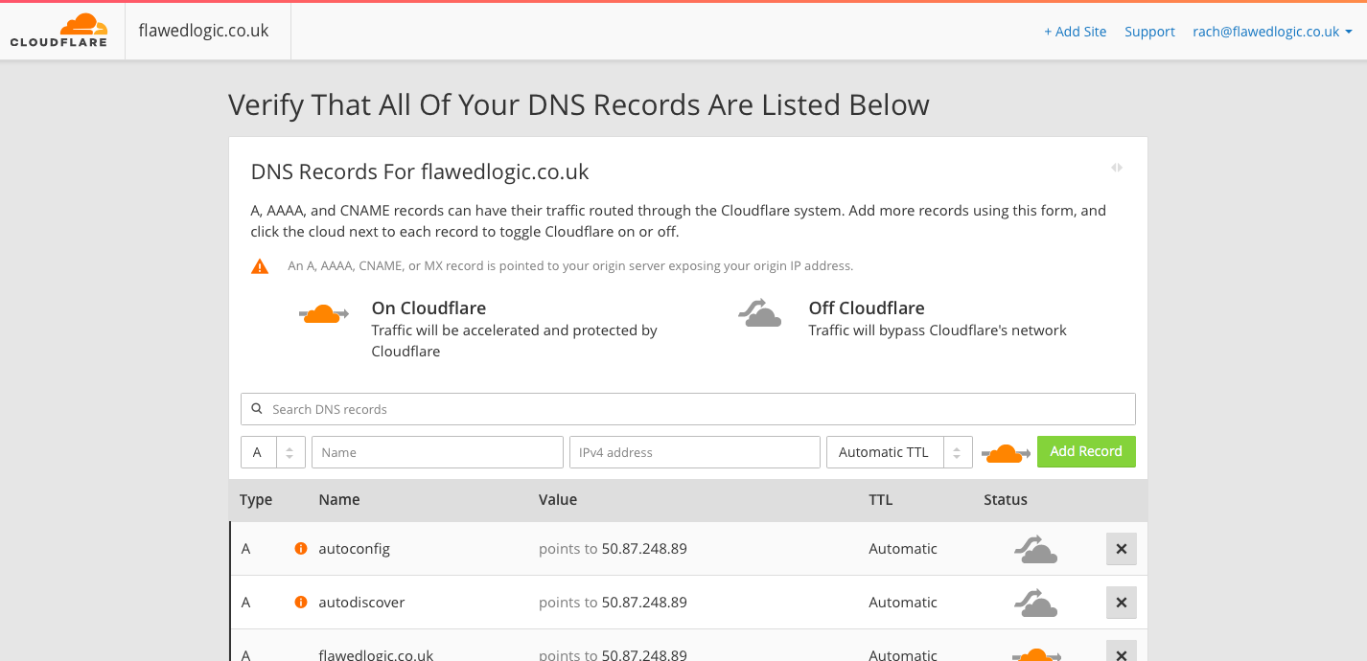Click the IPv4 address input field
The width and height of the screenshot is (1367, 661).
click(x=695, y=452)
